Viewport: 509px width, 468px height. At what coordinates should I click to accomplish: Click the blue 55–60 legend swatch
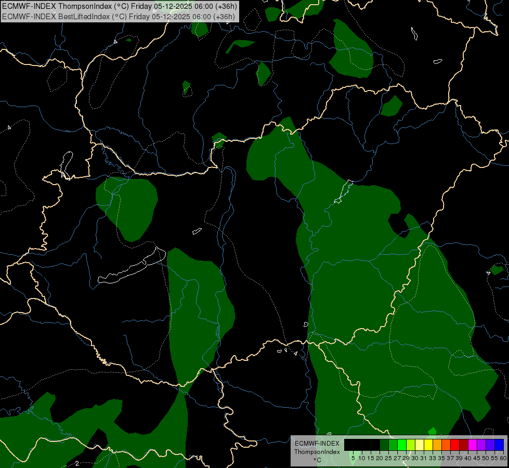coord(499,445)
